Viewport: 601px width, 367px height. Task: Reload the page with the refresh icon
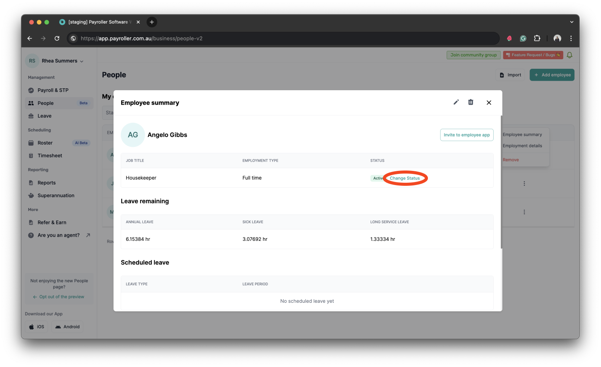tap(57, 38)
